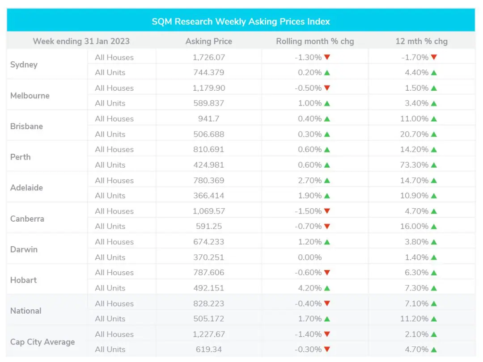This screenshot has width=483, height=362.
Task: Click Perth houses asking price 810.691
Action: point(209,150)
